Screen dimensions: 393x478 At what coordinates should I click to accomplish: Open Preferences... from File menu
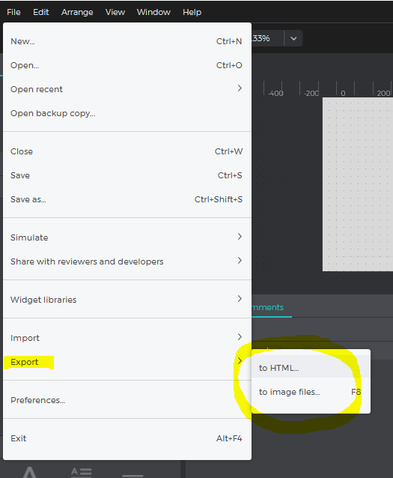tap(127, 399)
